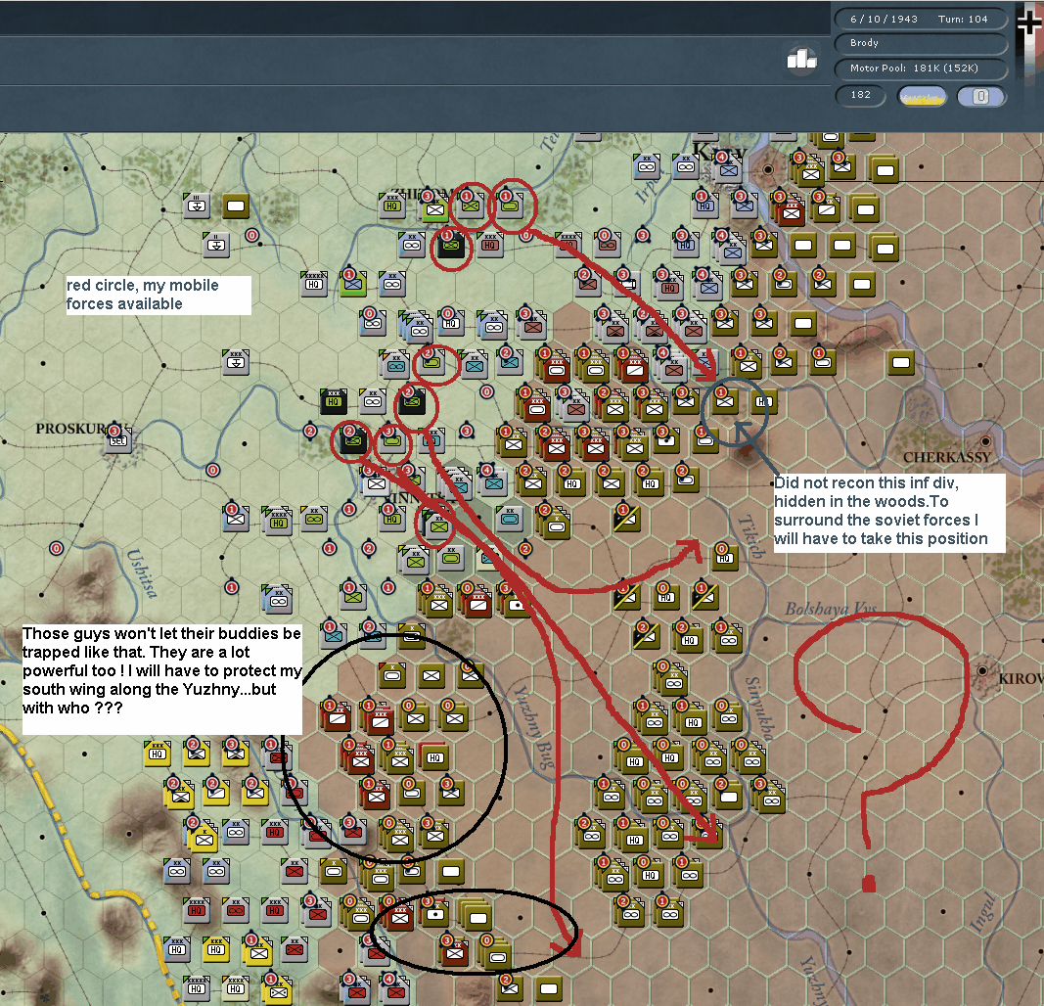This screenshot has height=1006, width=1044.
Task: Click the German cross side emblem
Action: [1030, 21]
